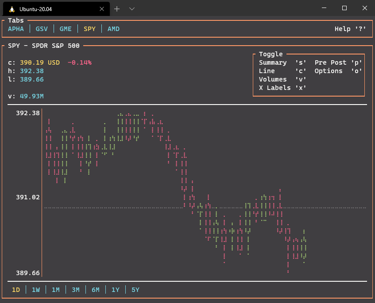Select the Ubuntu-20.04 terminal tab title

point(35,9)
